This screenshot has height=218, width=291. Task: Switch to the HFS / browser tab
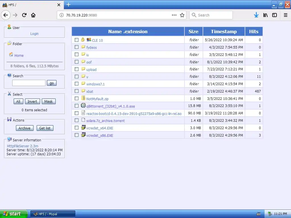(32, 5)
